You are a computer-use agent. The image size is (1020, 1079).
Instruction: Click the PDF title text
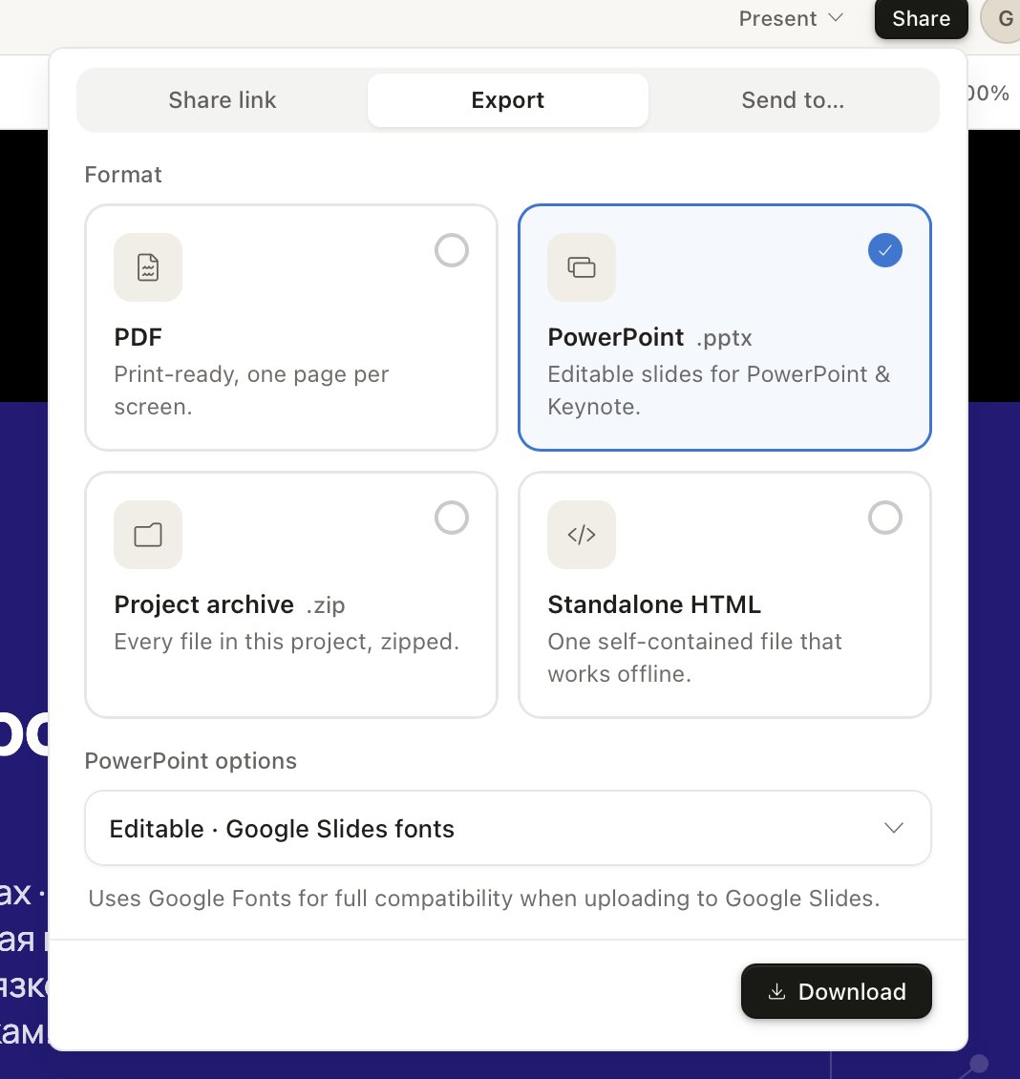tap(138, 337)
